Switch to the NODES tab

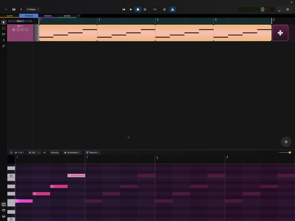(x=48, y=16)
